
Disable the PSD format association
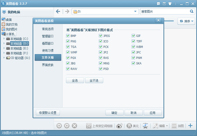pyautogui.click(x=101, y=69)
